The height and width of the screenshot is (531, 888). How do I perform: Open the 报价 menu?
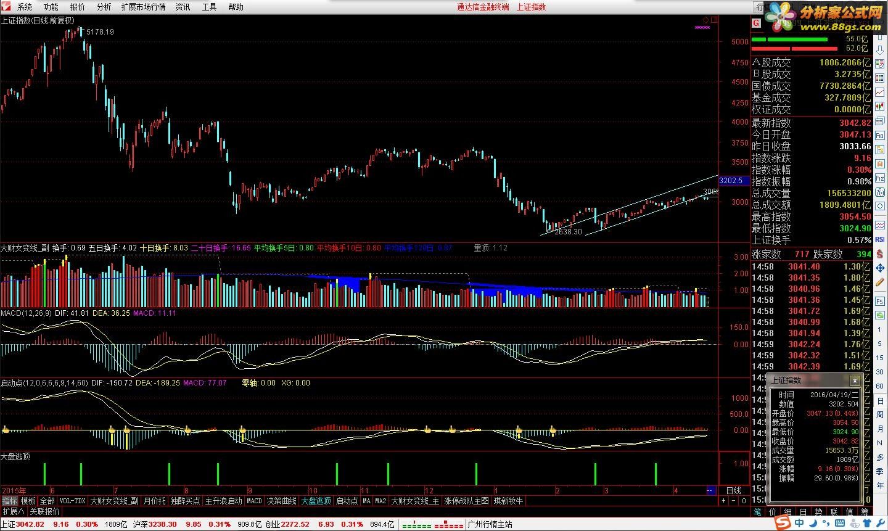point(78,7)
